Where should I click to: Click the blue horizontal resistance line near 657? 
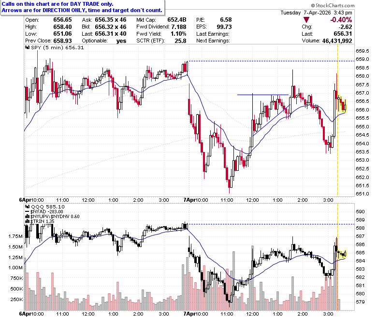(263, 95)
